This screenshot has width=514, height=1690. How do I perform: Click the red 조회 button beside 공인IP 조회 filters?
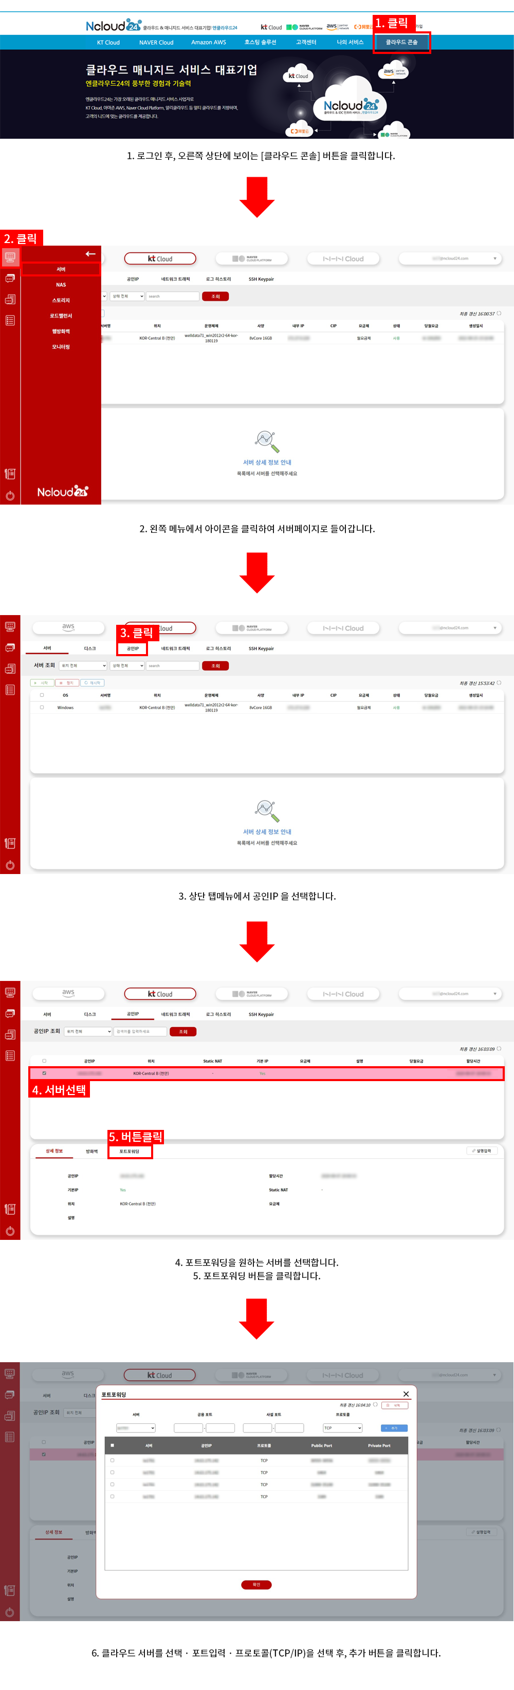pos(183,1031)
